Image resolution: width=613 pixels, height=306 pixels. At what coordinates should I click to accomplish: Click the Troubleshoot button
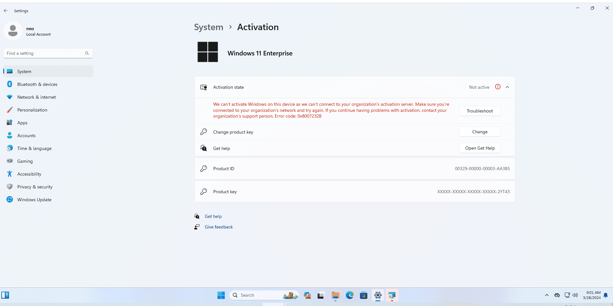(x=480, y=111)
